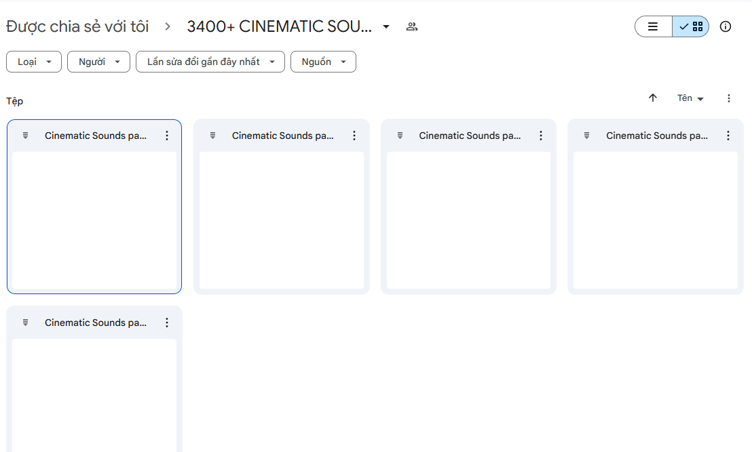Expand the Loại filter dropdown
The width and height of the screenshot is (752, 452).
[x=34, y=62]
